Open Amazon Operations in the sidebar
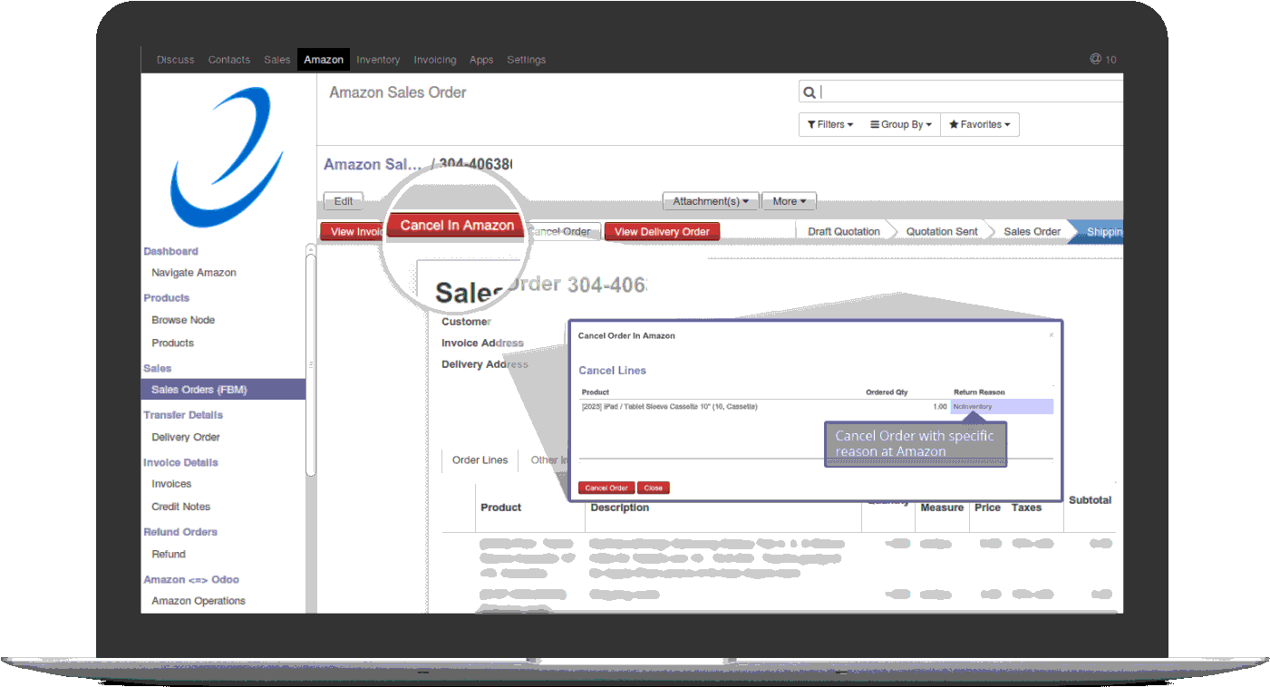The width and height of the screenshot is (1270, 687). click(199, 600)
